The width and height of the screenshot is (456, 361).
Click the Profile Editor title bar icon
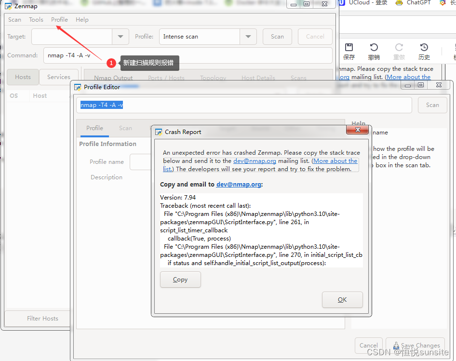tap(78, 87)
